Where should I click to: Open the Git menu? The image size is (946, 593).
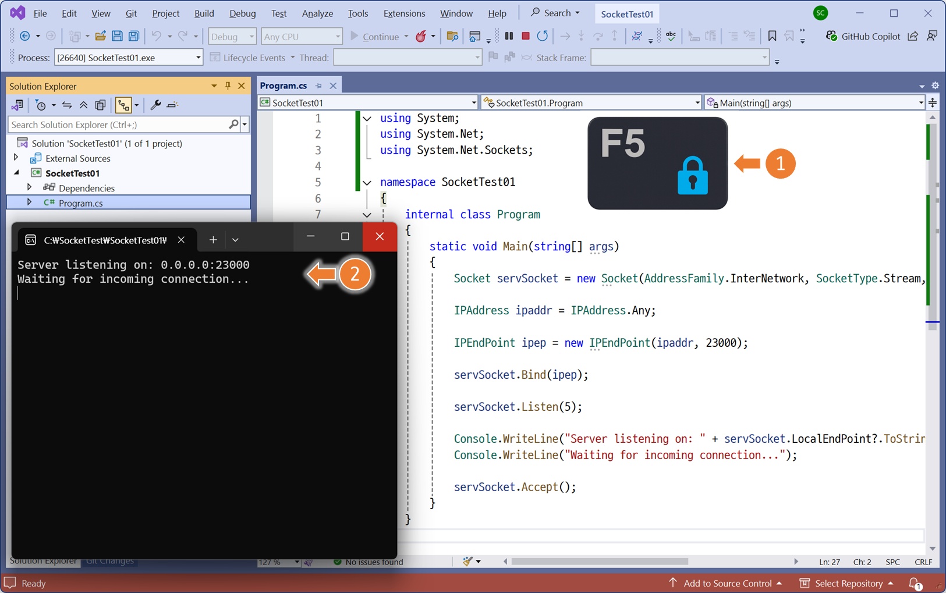(131, 13)
